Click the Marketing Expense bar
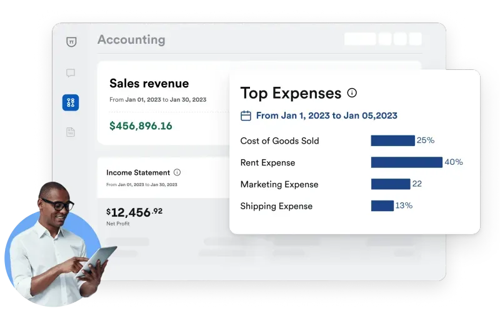 tap(390, 184)
